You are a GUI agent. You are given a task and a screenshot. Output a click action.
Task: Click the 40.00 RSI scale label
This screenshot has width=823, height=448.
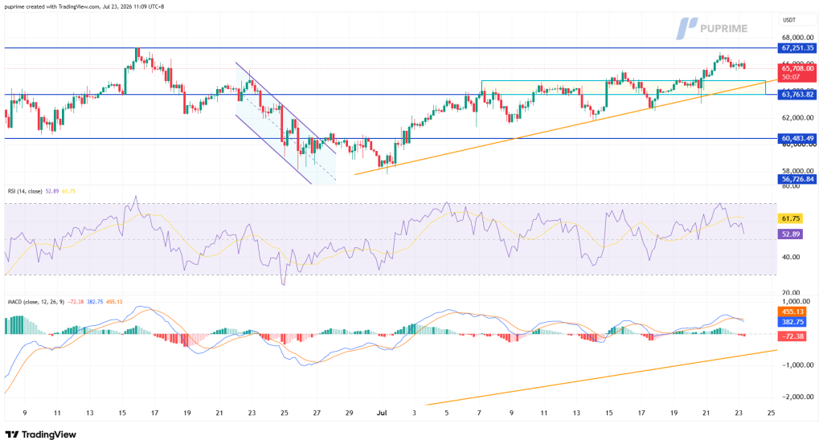tap(791, 257)
